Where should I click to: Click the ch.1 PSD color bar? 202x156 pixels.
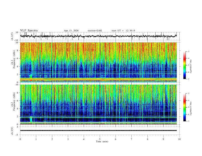point(185,65)
